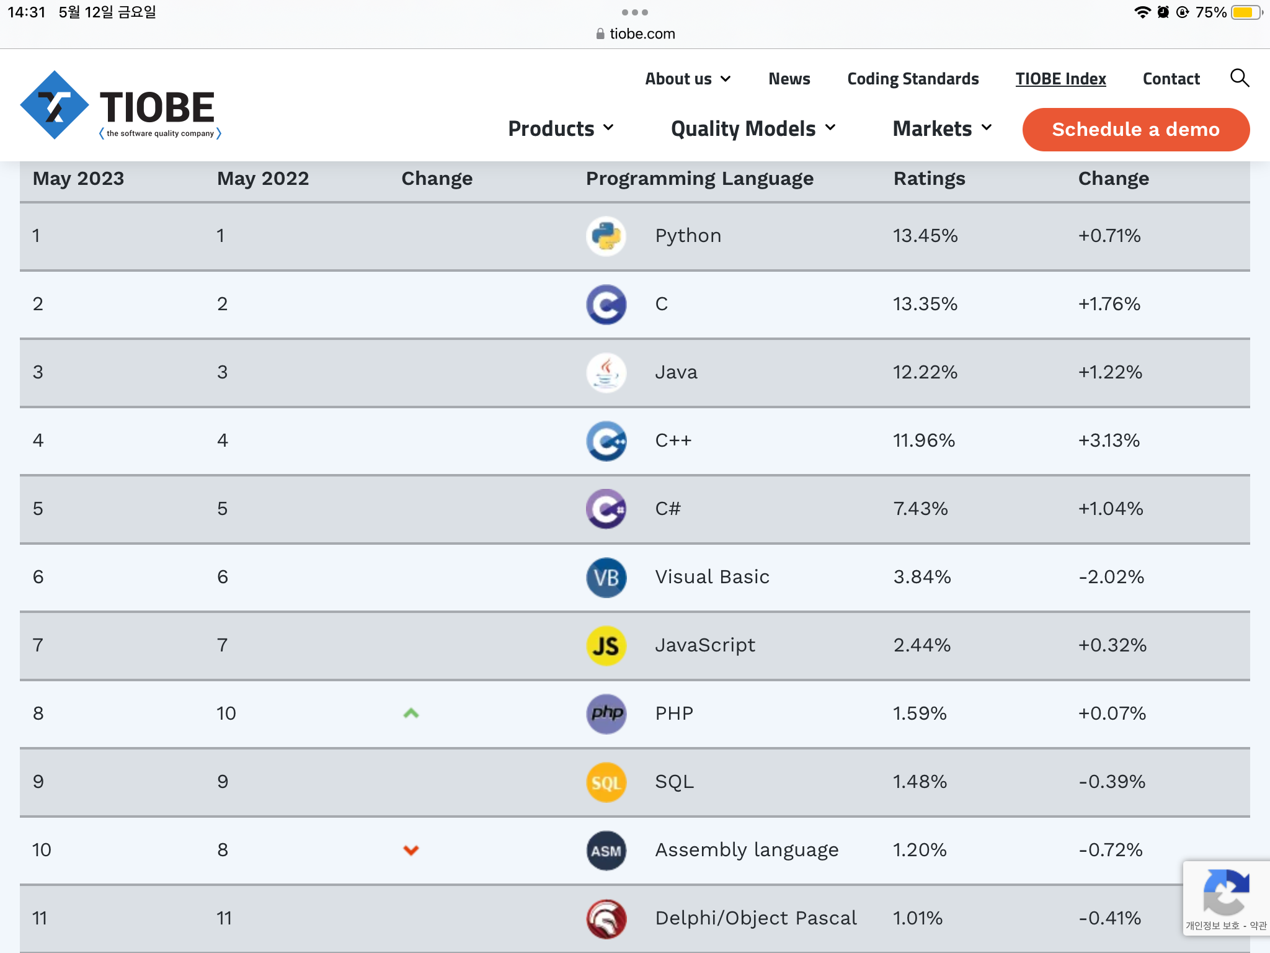Expand the Quality Models dropdown
Viewport: 1270px width, 953px height.
pos(753,128)
